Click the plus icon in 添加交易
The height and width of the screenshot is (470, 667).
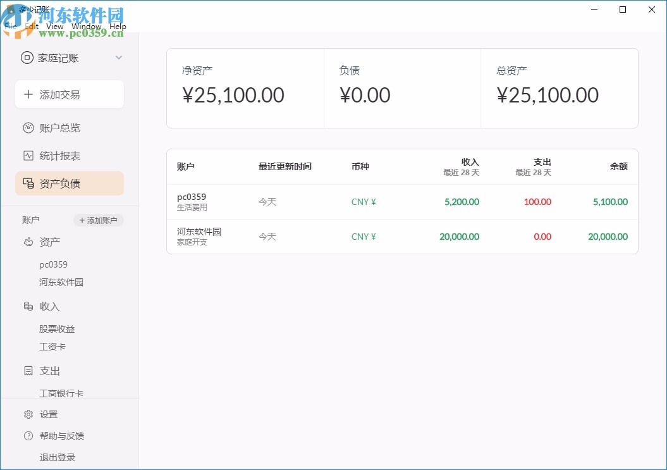pos(28,94)
